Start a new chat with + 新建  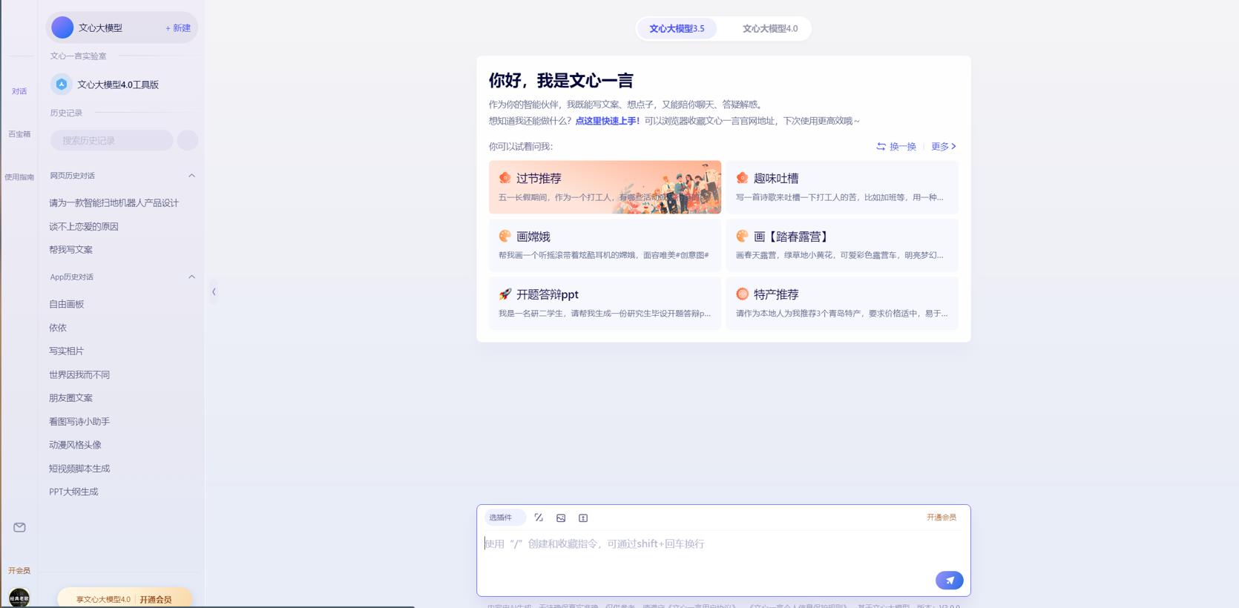(178, 28)
